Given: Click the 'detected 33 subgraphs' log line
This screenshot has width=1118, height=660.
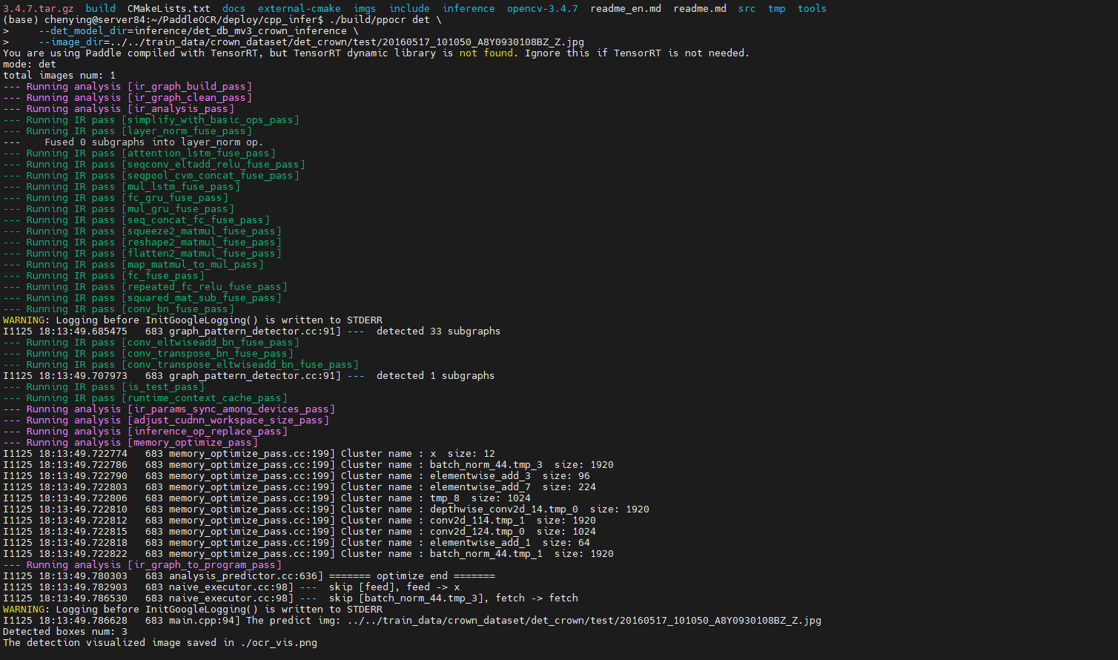Looking at the screenshot, I should 252,331.
